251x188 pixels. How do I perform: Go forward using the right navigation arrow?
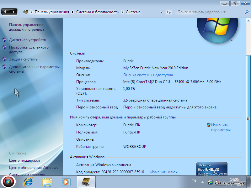13,12
